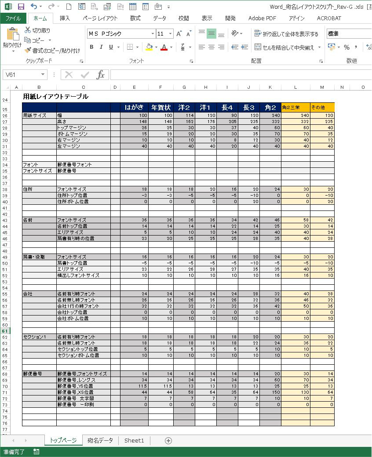
Task: Click the accounting number format icon
Action: [332, 47]
